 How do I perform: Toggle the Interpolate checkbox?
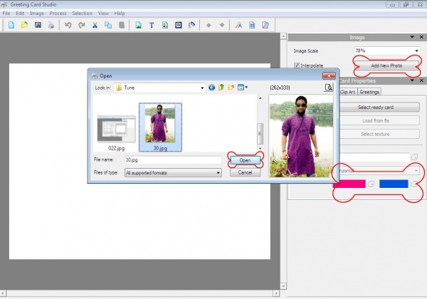(297, 65)
